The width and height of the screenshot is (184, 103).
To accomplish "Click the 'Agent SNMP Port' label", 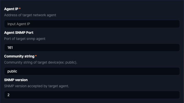I will click(x=19, y=33).
